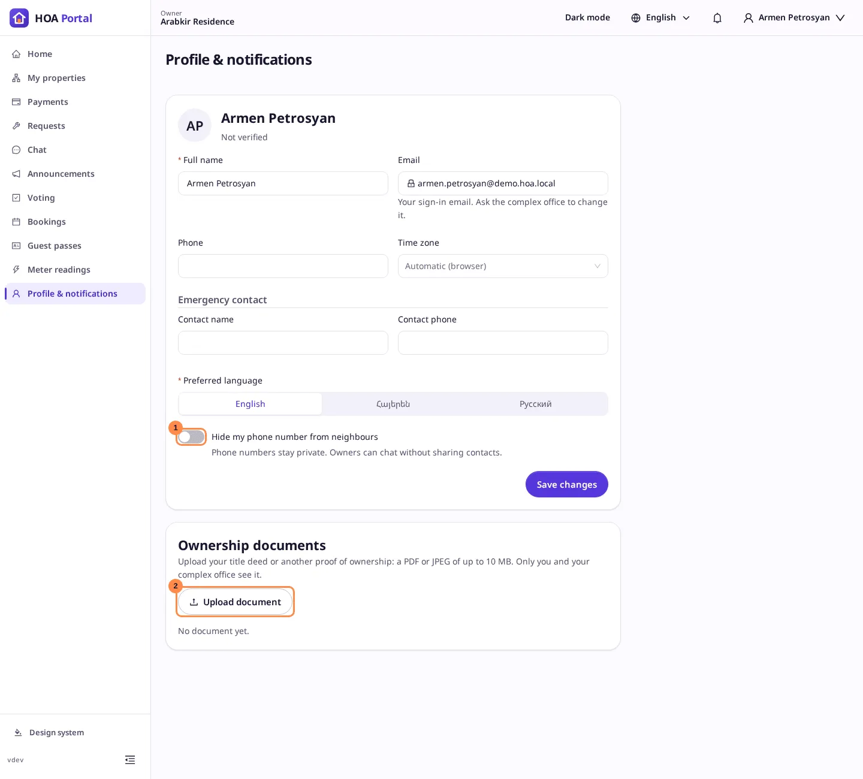Click the Meter readings lightning icon

[16, 270]
